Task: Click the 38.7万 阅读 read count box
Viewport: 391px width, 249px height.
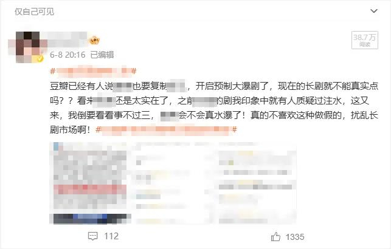Action: point(365,40)
